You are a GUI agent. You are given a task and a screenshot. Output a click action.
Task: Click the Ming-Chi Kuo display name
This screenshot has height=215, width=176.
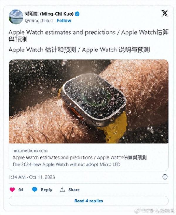point(49,14)
